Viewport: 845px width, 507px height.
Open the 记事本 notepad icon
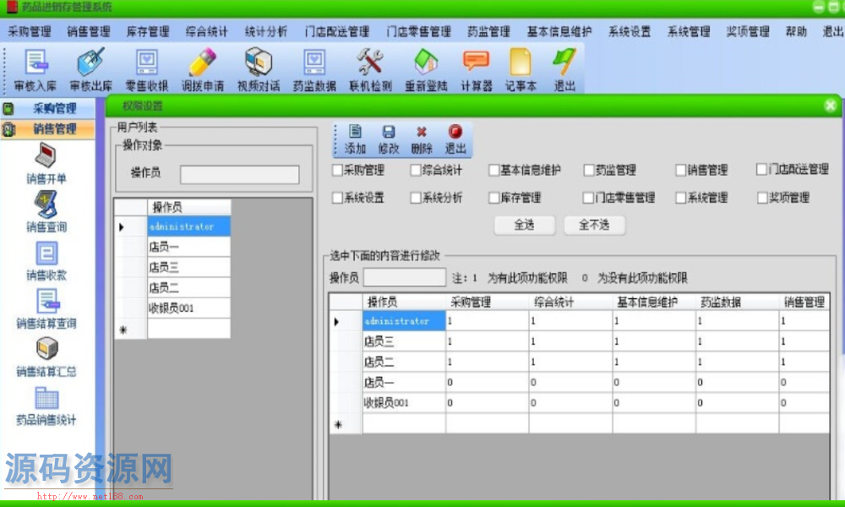coord(521,70)
